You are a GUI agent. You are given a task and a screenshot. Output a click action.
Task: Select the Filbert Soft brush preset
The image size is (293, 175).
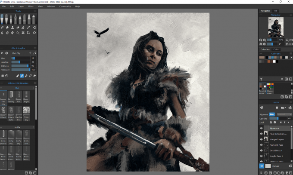tap(11, 114)
